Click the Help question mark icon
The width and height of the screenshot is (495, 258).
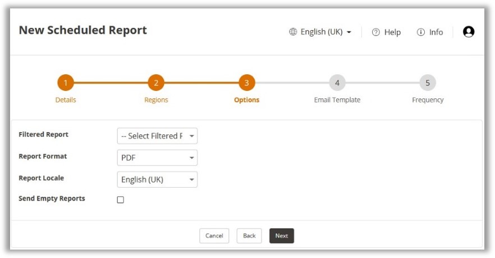click(376, 32)
